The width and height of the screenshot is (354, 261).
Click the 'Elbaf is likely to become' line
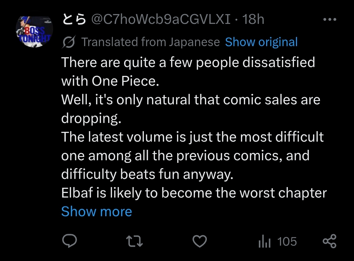click(x=194, y=193)
